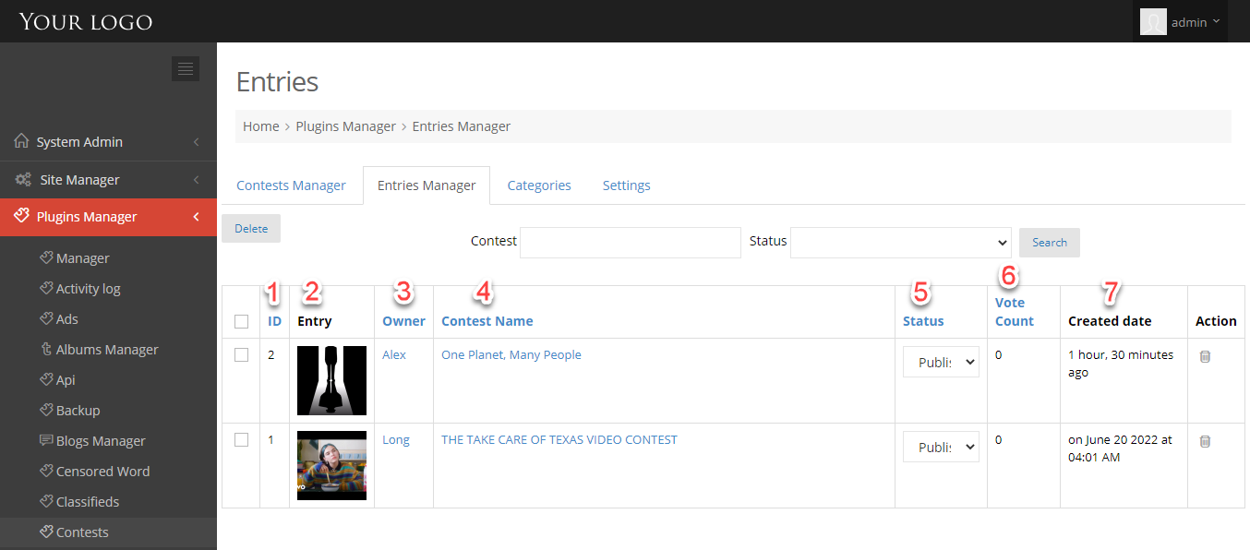Image resolution: width=1250 pixels, height=550 pixels.
Task: Open the microphone entry thumbnail
Action: 331,380
